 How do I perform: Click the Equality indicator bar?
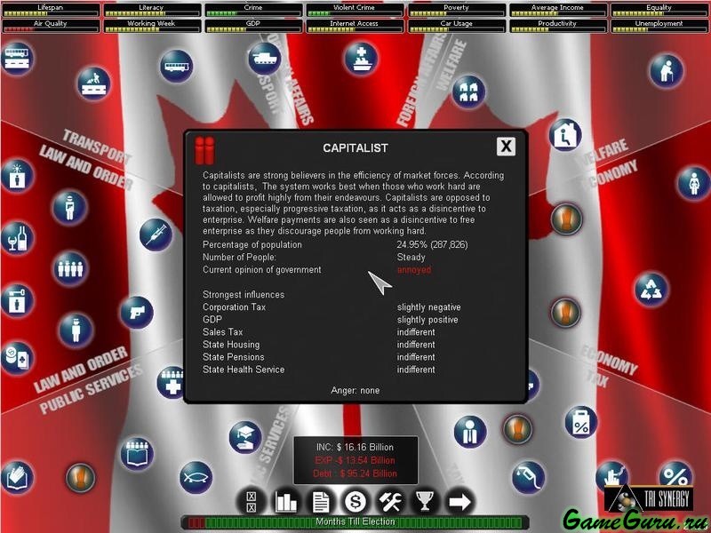[659, 10]
